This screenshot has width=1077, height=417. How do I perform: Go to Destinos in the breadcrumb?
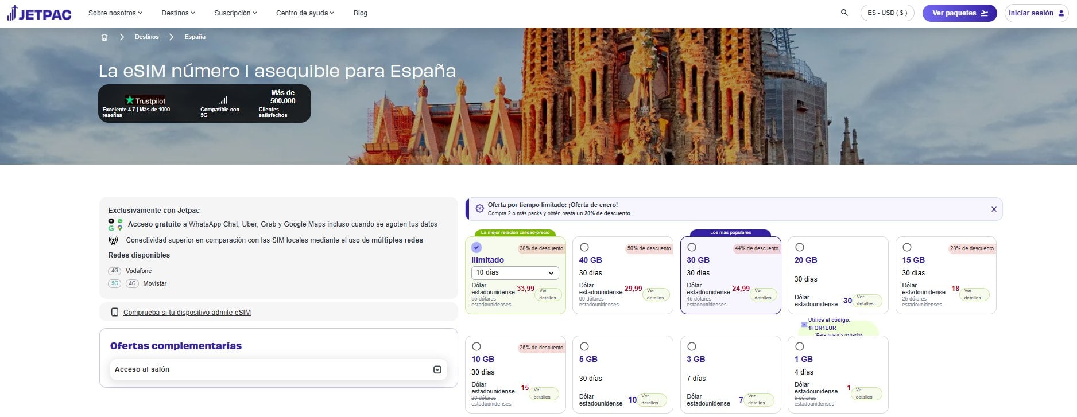(146, 37)
